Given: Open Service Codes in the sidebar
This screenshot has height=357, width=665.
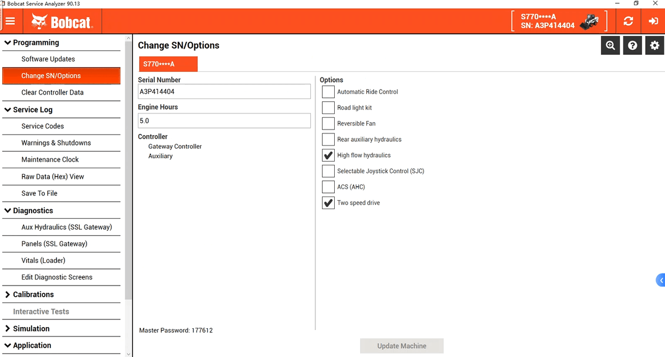Looking at the screenshot, I should (x=43, y=126).
